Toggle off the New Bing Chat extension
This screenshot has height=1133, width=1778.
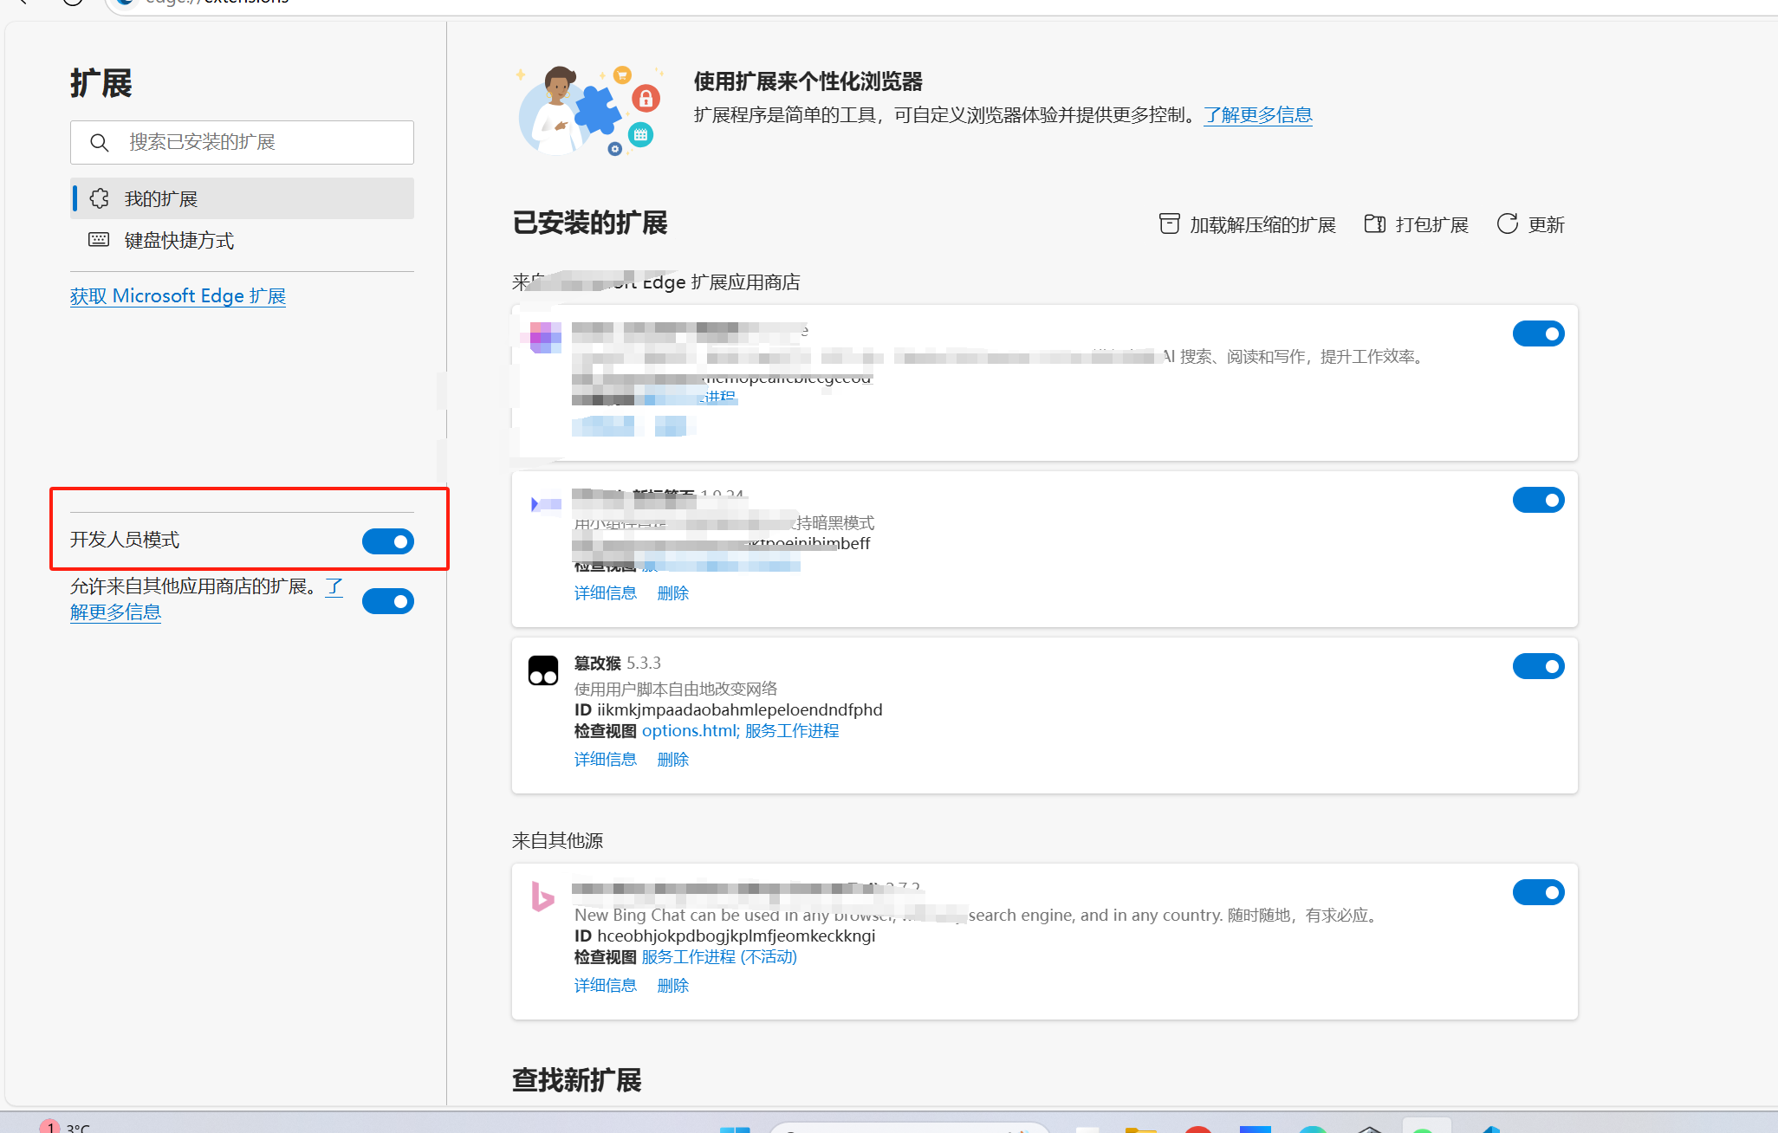1538,892
